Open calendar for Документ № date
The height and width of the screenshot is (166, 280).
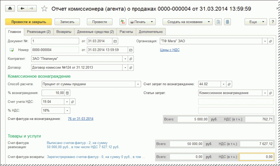[x=115, y=41]
